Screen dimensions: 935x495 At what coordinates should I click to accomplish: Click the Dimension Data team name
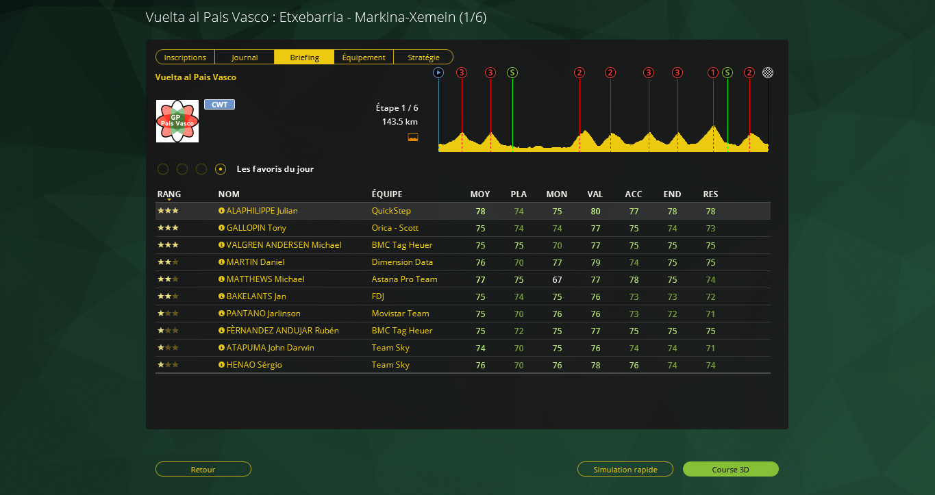[x=403, y=262]
